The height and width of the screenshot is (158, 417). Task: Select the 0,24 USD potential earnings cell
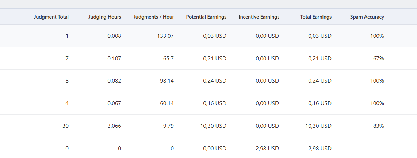click(x=215, y=81)
